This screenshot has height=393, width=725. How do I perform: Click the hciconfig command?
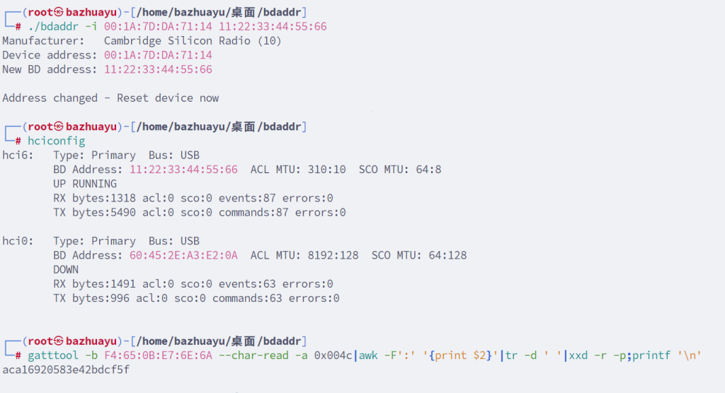pyautogui.click(x=56, y=141)
